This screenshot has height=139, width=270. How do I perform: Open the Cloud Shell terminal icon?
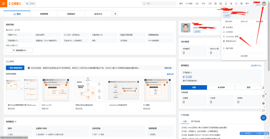pos(221,4)
